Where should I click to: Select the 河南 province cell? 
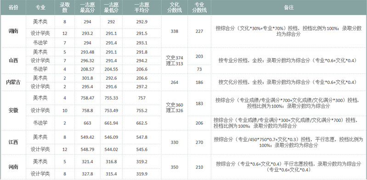pos(13,167)
